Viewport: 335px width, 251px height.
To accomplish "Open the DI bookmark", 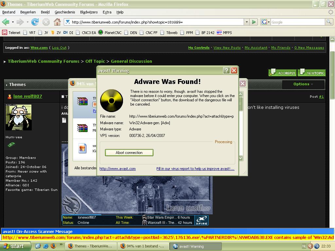I will click(x=68, y=33).
